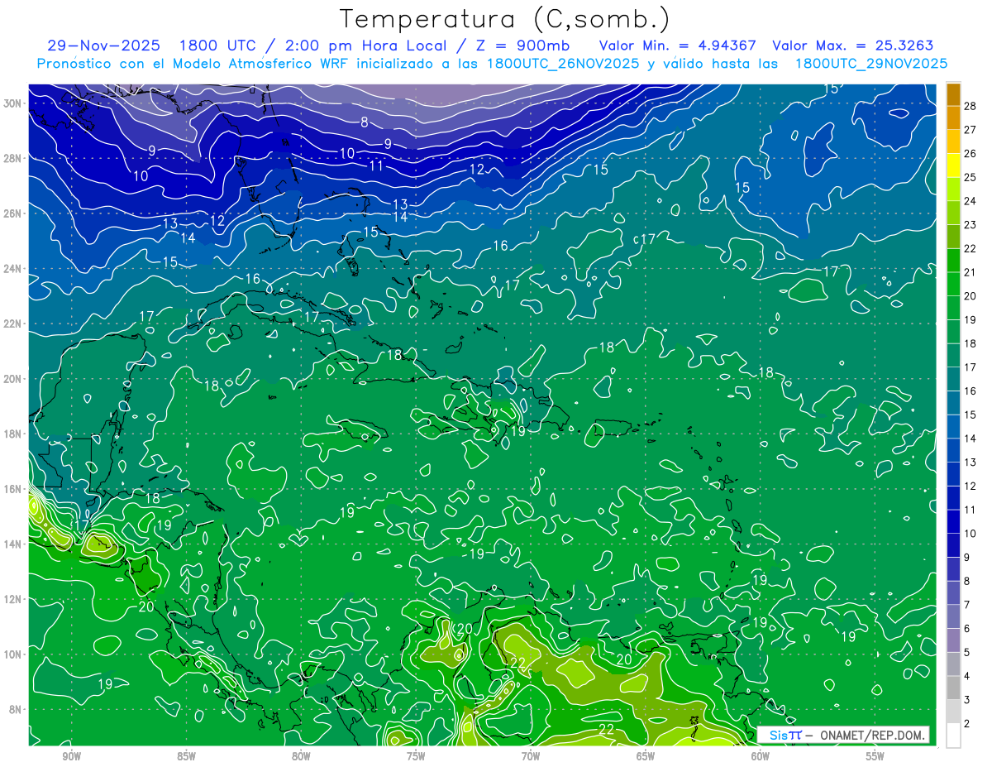
Task: Click the color scale label 4
Action: pos(968,677)
